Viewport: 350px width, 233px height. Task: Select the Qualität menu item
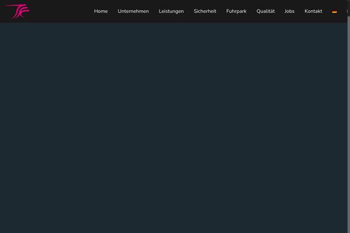(265, 11)
